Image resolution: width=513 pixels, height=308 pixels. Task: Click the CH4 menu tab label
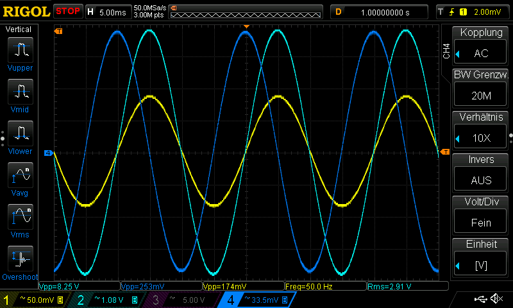pyautogui.click(x=446, y=51)
